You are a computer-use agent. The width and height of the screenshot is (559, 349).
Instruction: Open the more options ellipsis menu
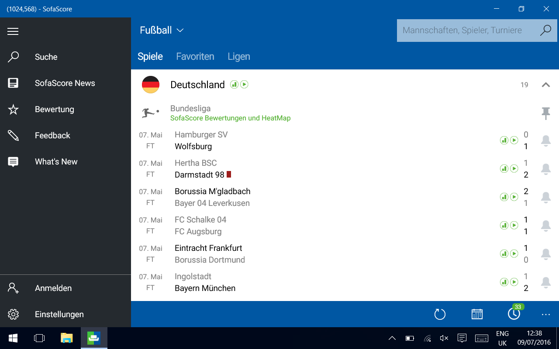pyautogui.click(x=546, y=314)
